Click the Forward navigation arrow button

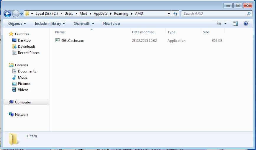click(x=16, y=14)
